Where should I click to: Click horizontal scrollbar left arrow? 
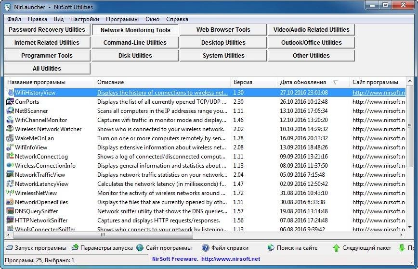point(8,235)
